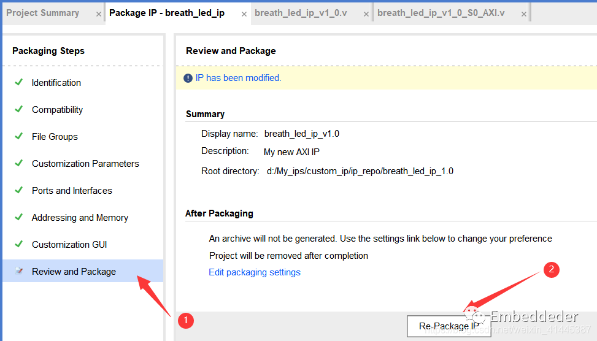Close the Project Summary tab
Viewport: 597px width, 341px height.
[99, 14]
